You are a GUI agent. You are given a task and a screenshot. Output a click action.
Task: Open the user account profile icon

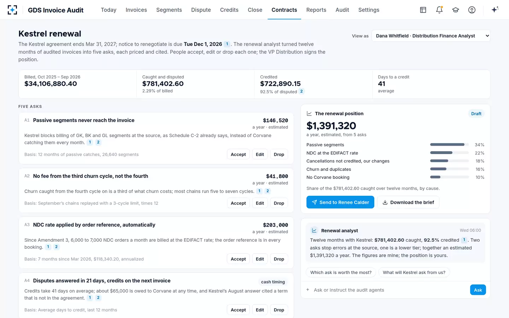click(x=472, y=10)
